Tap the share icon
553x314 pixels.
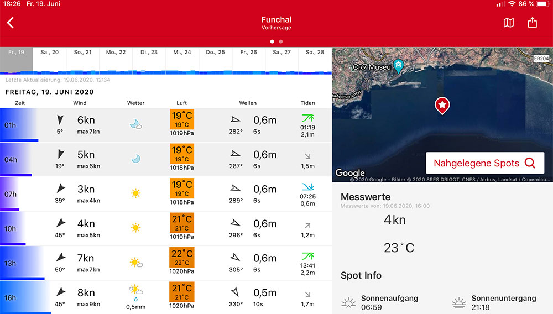pos(532,23)
